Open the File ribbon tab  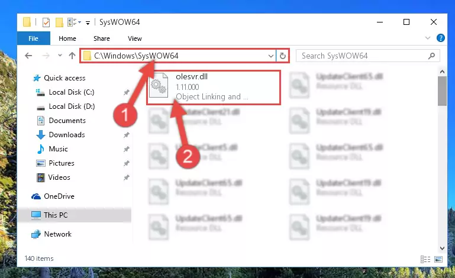point(33,38)
